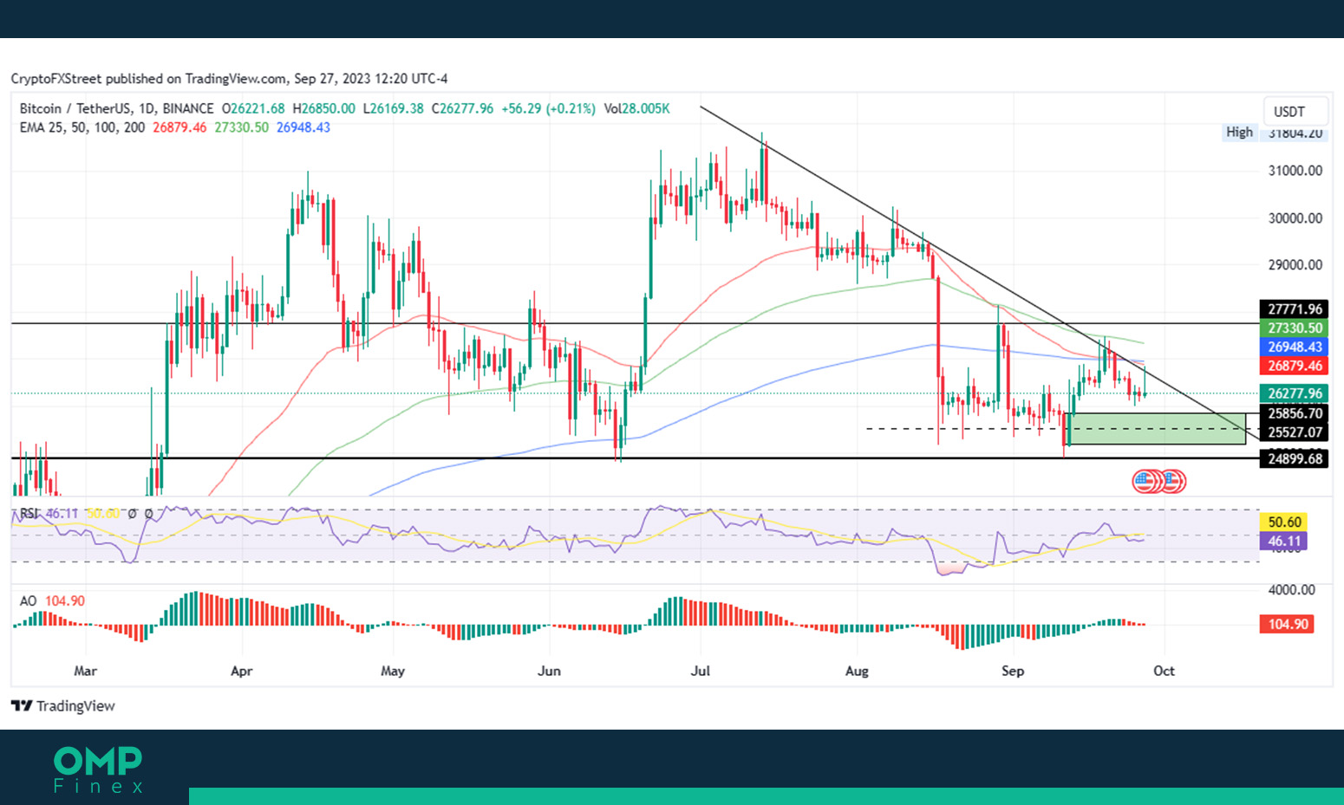The width and height of the screenshot is (1344, 805).
Task: Click the purple 46.11 RSI axis tag
Action: (1283, 542)
